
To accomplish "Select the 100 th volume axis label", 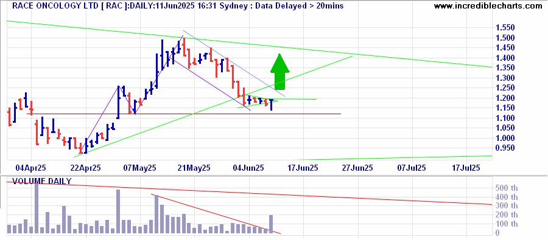I will (x=507, y=224).
